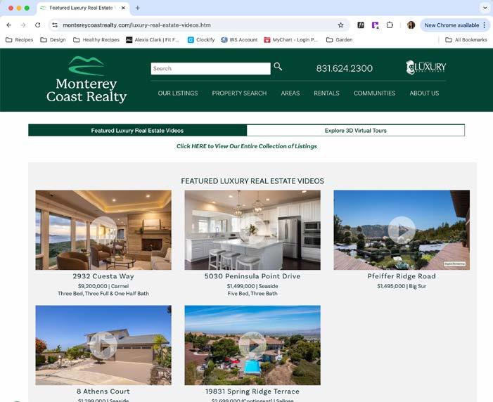Open the Extensions puzzle icon
493x402 pixels.
(x=390, y=25)
